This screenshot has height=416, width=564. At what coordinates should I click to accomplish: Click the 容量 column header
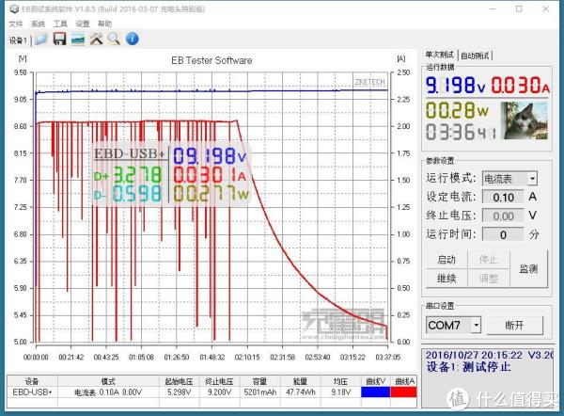[x=259, y=381]
